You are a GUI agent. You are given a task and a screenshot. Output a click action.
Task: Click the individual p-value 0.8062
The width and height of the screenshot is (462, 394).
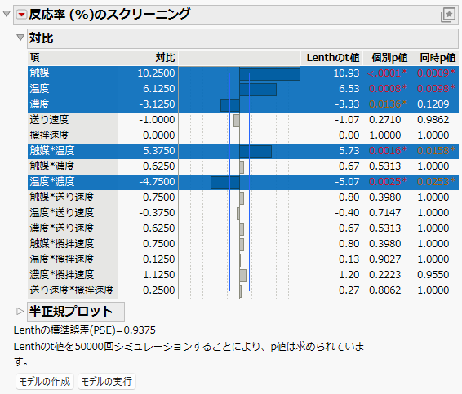point(384,290)
